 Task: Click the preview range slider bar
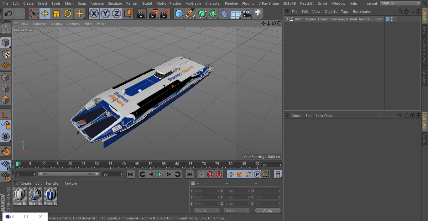click(x=69, y=174)
